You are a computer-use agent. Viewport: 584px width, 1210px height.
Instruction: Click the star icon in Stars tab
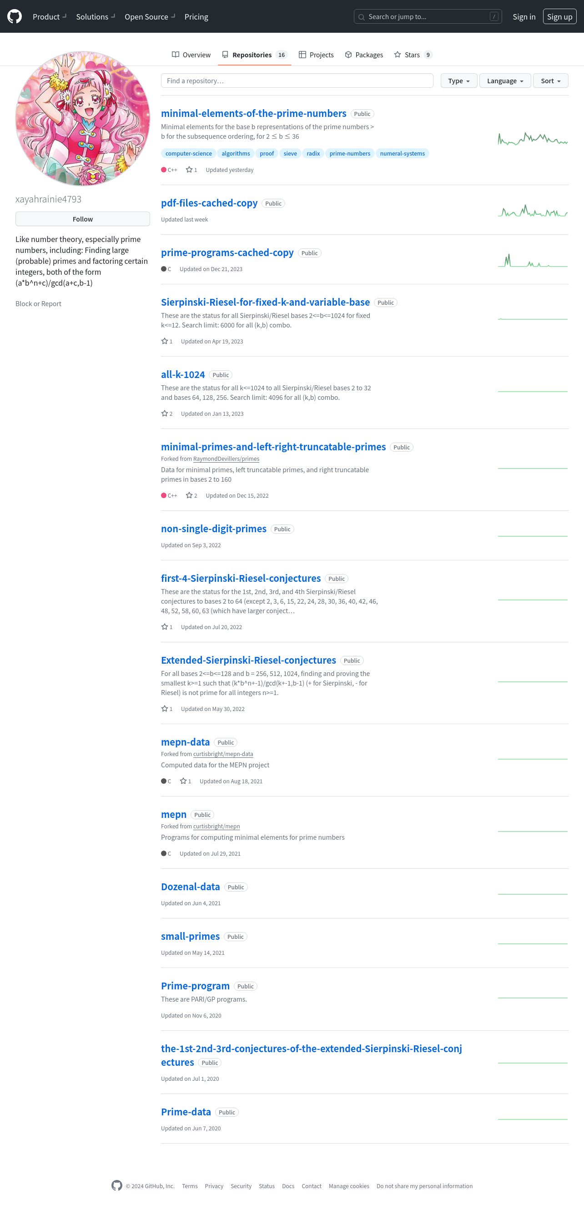point(398,55)
